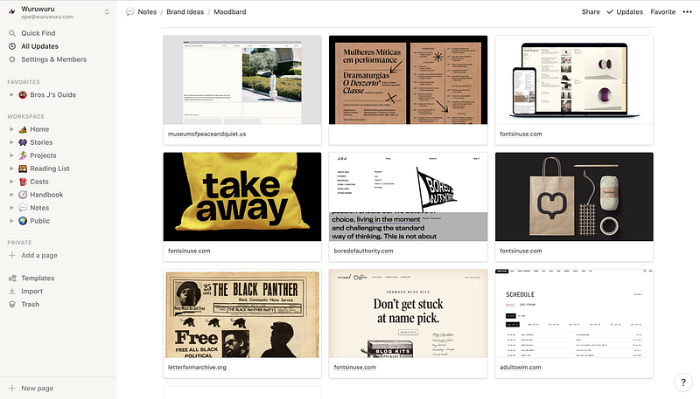Click the Projects page icon
700x399 pixels.
click(x=23, y=155)
